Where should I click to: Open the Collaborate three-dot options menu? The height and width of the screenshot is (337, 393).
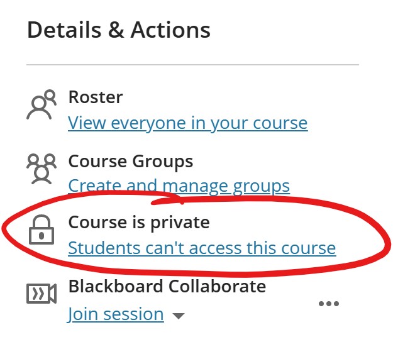329,304
